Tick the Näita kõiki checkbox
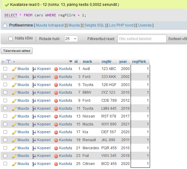Image resolution: width=187 pixels, height=169 pixels. click(x=11, y=39)
